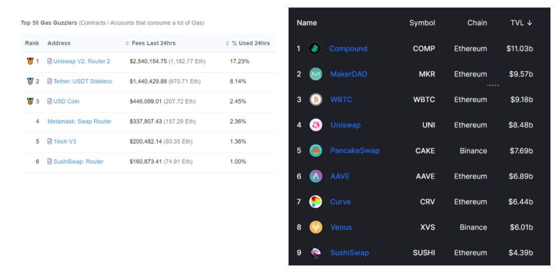Open the PancakeSwap protocol page
The height and width of the screenshot is (273, 559).
(x=355, y=151)
